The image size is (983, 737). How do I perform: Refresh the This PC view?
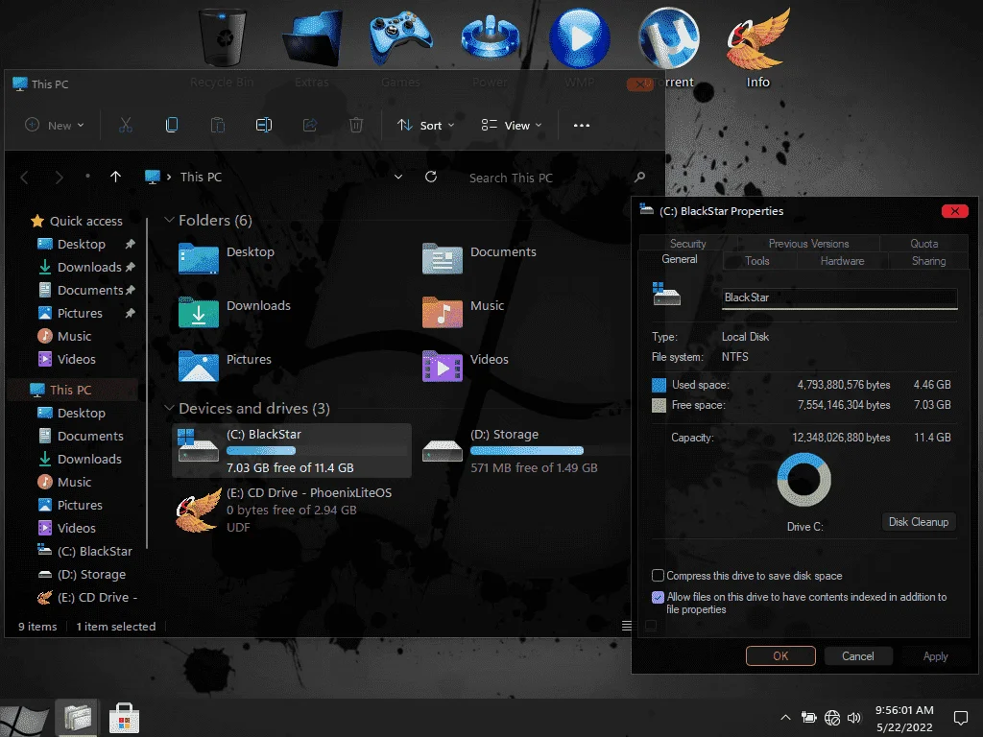[x=431, y=177]
